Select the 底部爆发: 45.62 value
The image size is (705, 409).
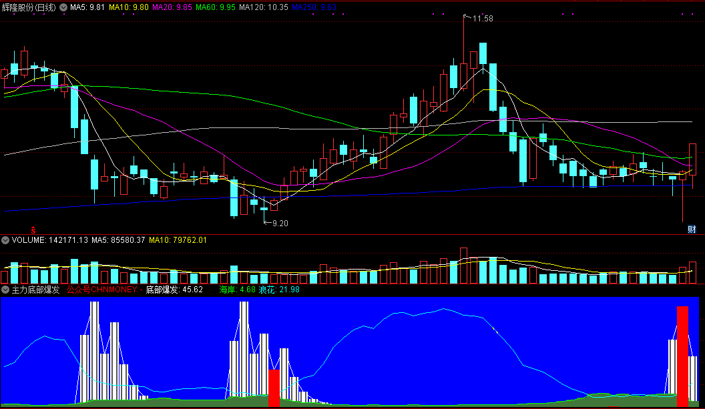[174, 290]
